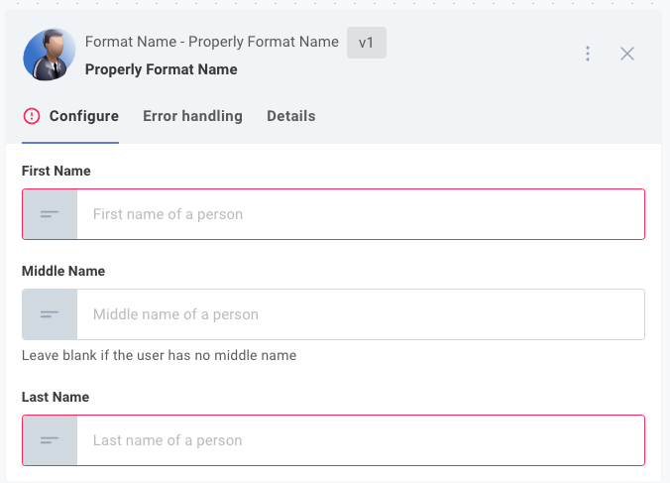Click the Middle Name field label

(63, 271)
